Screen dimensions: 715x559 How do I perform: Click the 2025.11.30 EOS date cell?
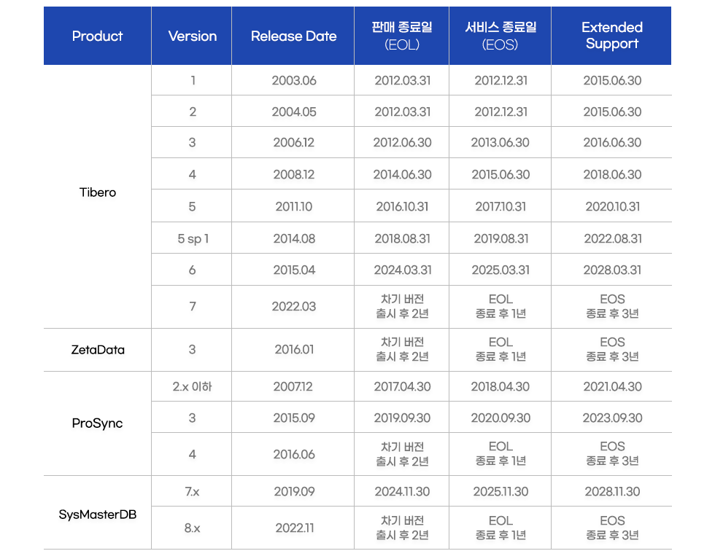(x=500, y=491)
